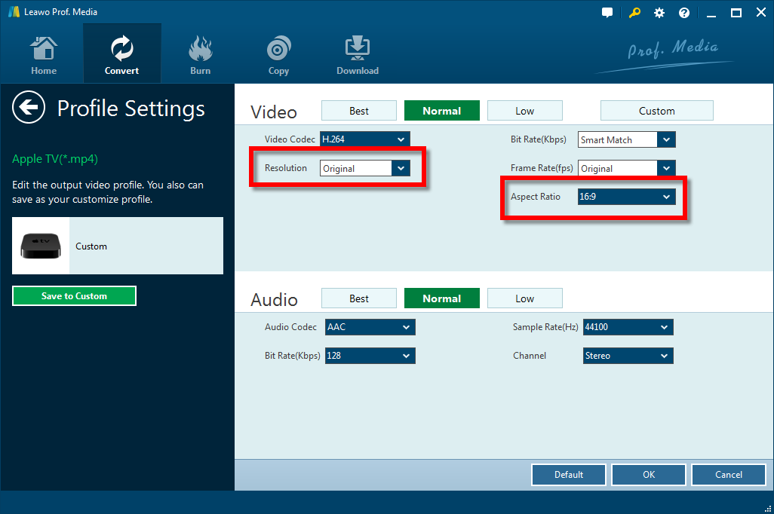Screen dimensions: 774x514
Task: Click the Apple TV(*.mp4) profile label
Action: click(55, 159)
